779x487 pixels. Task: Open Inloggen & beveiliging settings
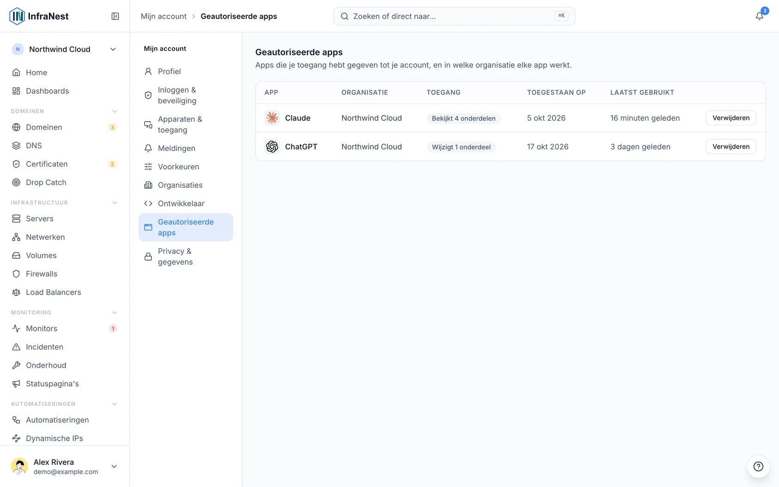click(x=186, y=95)
